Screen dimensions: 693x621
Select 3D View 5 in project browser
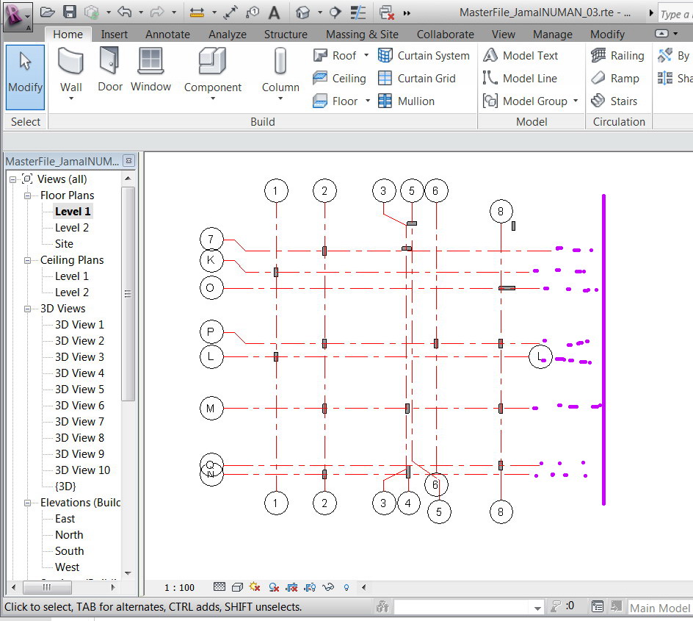point(79,390)
